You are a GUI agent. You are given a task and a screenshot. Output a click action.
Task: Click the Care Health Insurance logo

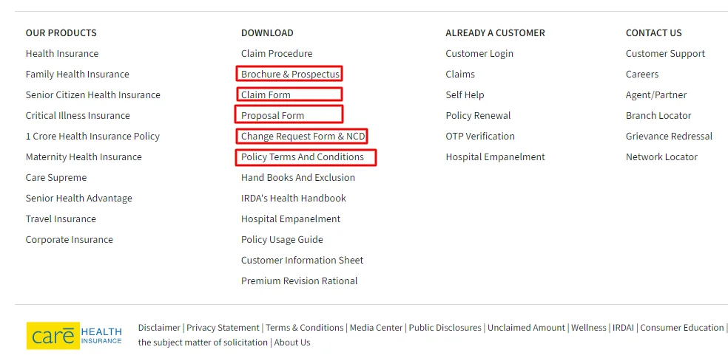74,335
